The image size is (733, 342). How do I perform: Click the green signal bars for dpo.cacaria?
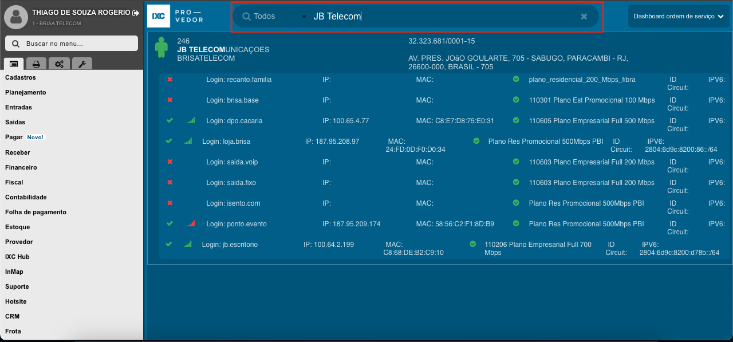(x=191, y=121)
